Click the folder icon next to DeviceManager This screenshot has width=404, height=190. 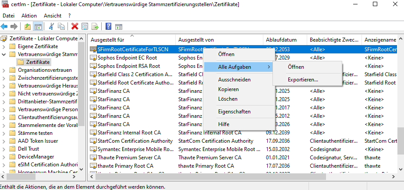(x=12, y=157)
